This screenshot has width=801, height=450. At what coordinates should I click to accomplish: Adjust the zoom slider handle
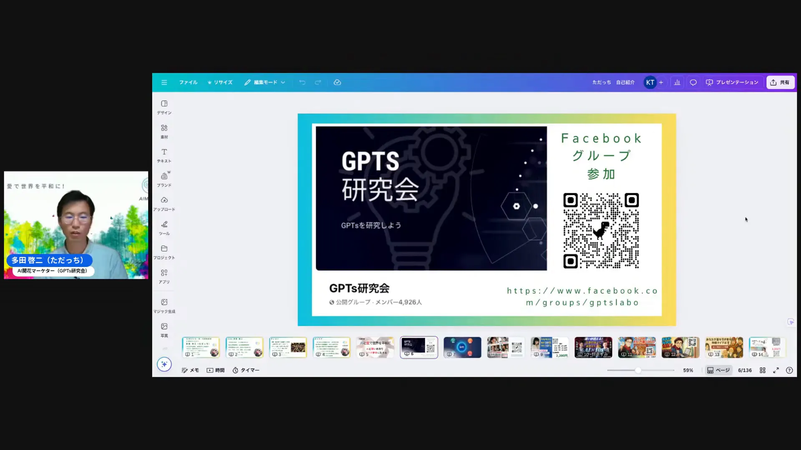tap(638, 370)
